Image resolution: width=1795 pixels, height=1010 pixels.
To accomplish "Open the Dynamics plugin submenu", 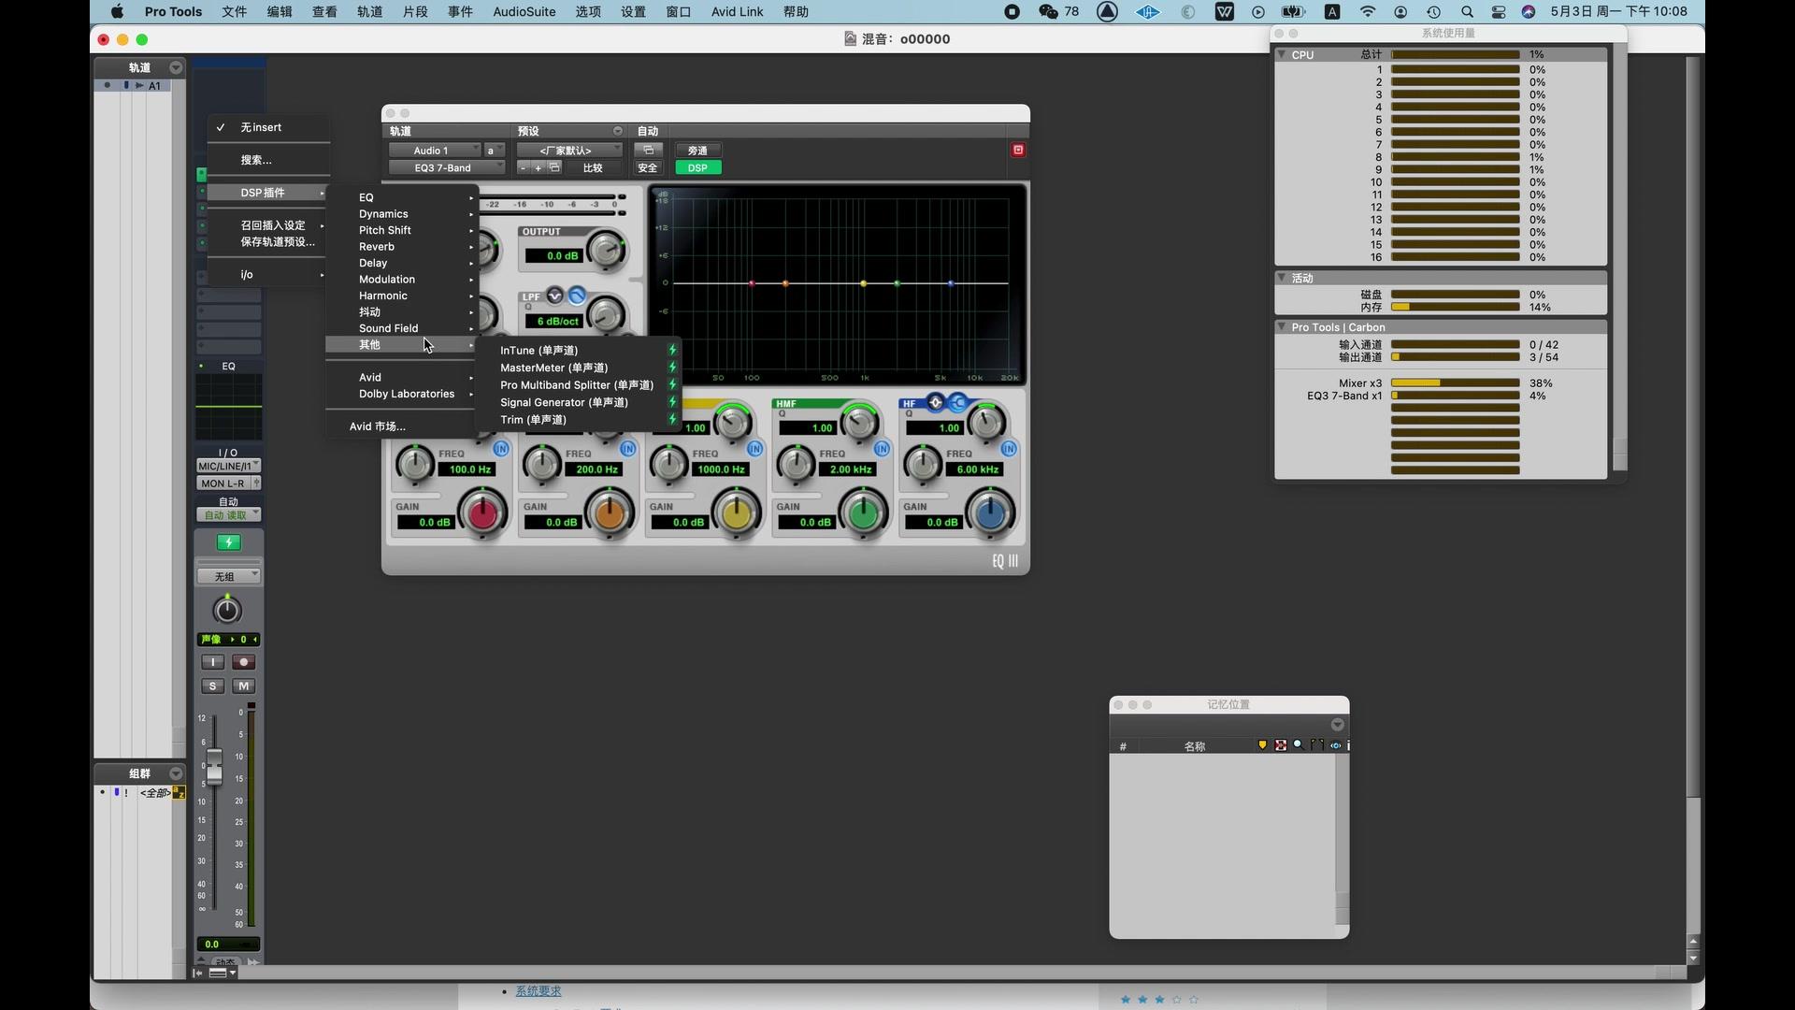I will (x=402, y=214).
